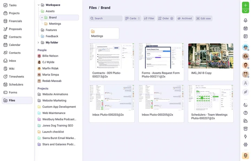Open Timesheets in the left navigation

(x=16, y=77)
